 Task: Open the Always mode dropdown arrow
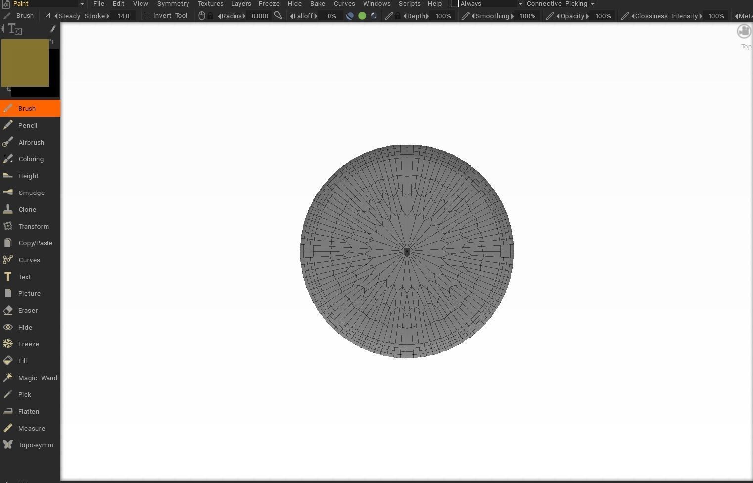click(520, 4)
